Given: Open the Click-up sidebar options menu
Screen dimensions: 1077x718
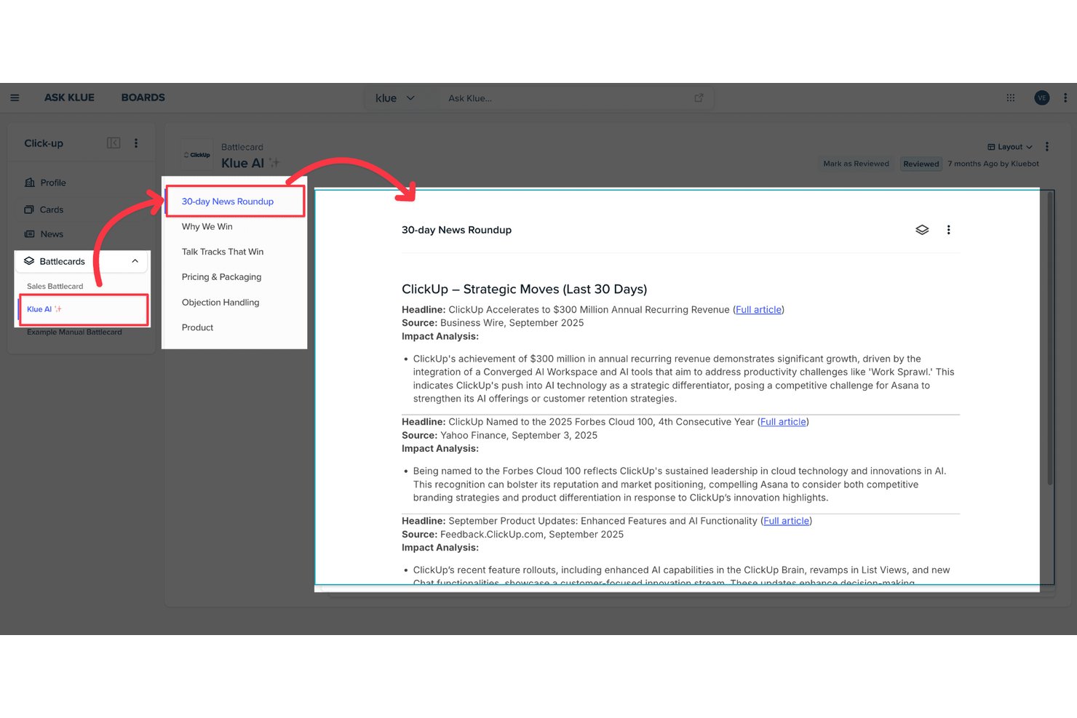Looking at the screenshot, I should [x=136, y=143].
